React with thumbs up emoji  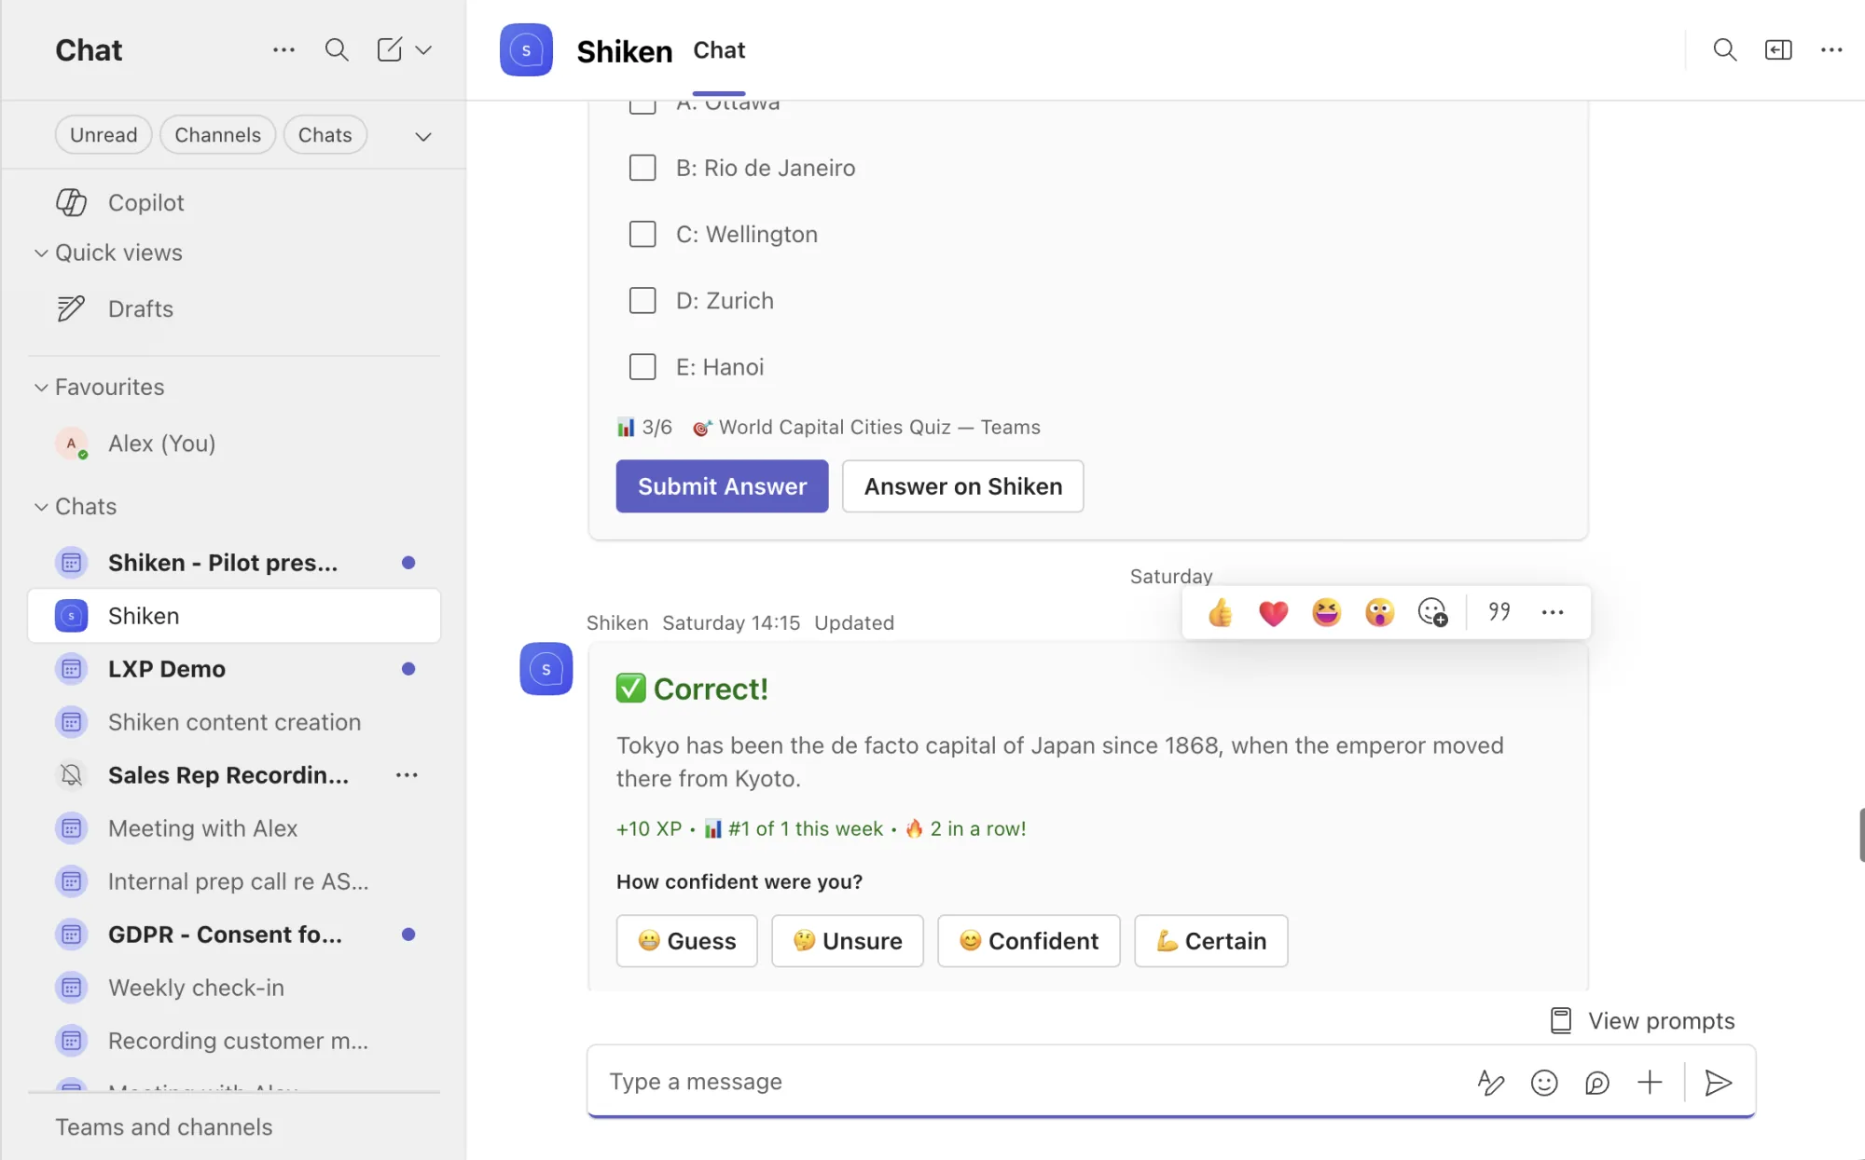coord(1220,612)
